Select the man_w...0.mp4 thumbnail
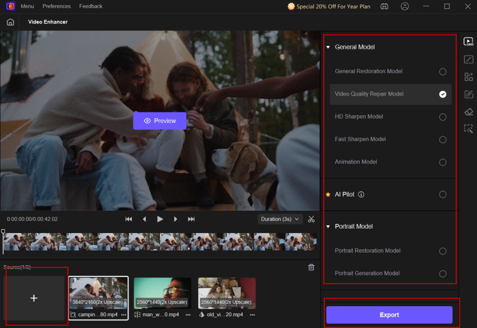 tap(162, 293)
